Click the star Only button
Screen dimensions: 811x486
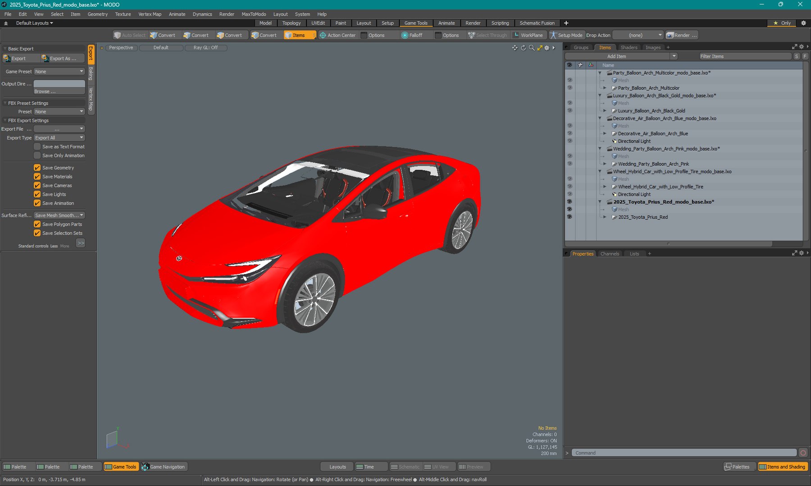(782, 23)
